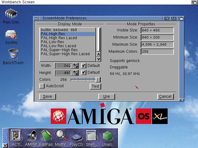Click window resize gadget in corner

coord(182,100)
